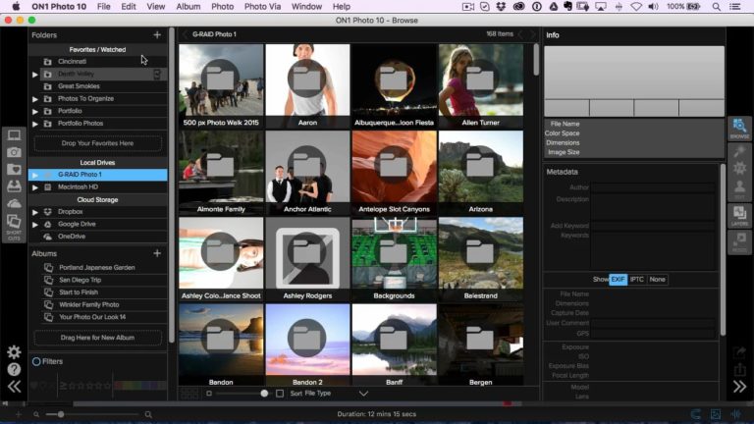Select None for metadata display
The image size is (754, 424).
point(657,280)
